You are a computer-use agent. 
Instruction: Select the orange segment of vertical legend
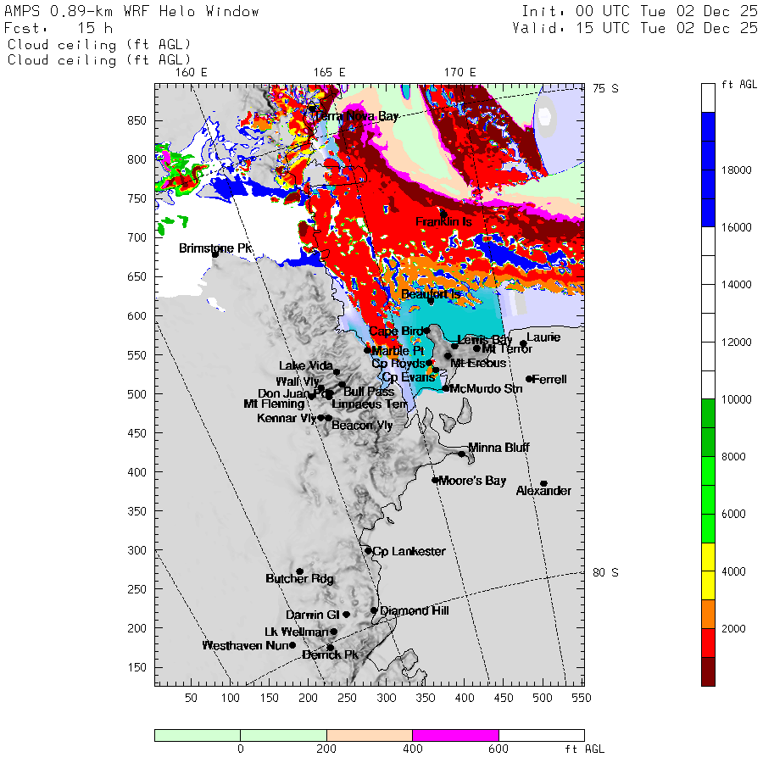[710, 614]
